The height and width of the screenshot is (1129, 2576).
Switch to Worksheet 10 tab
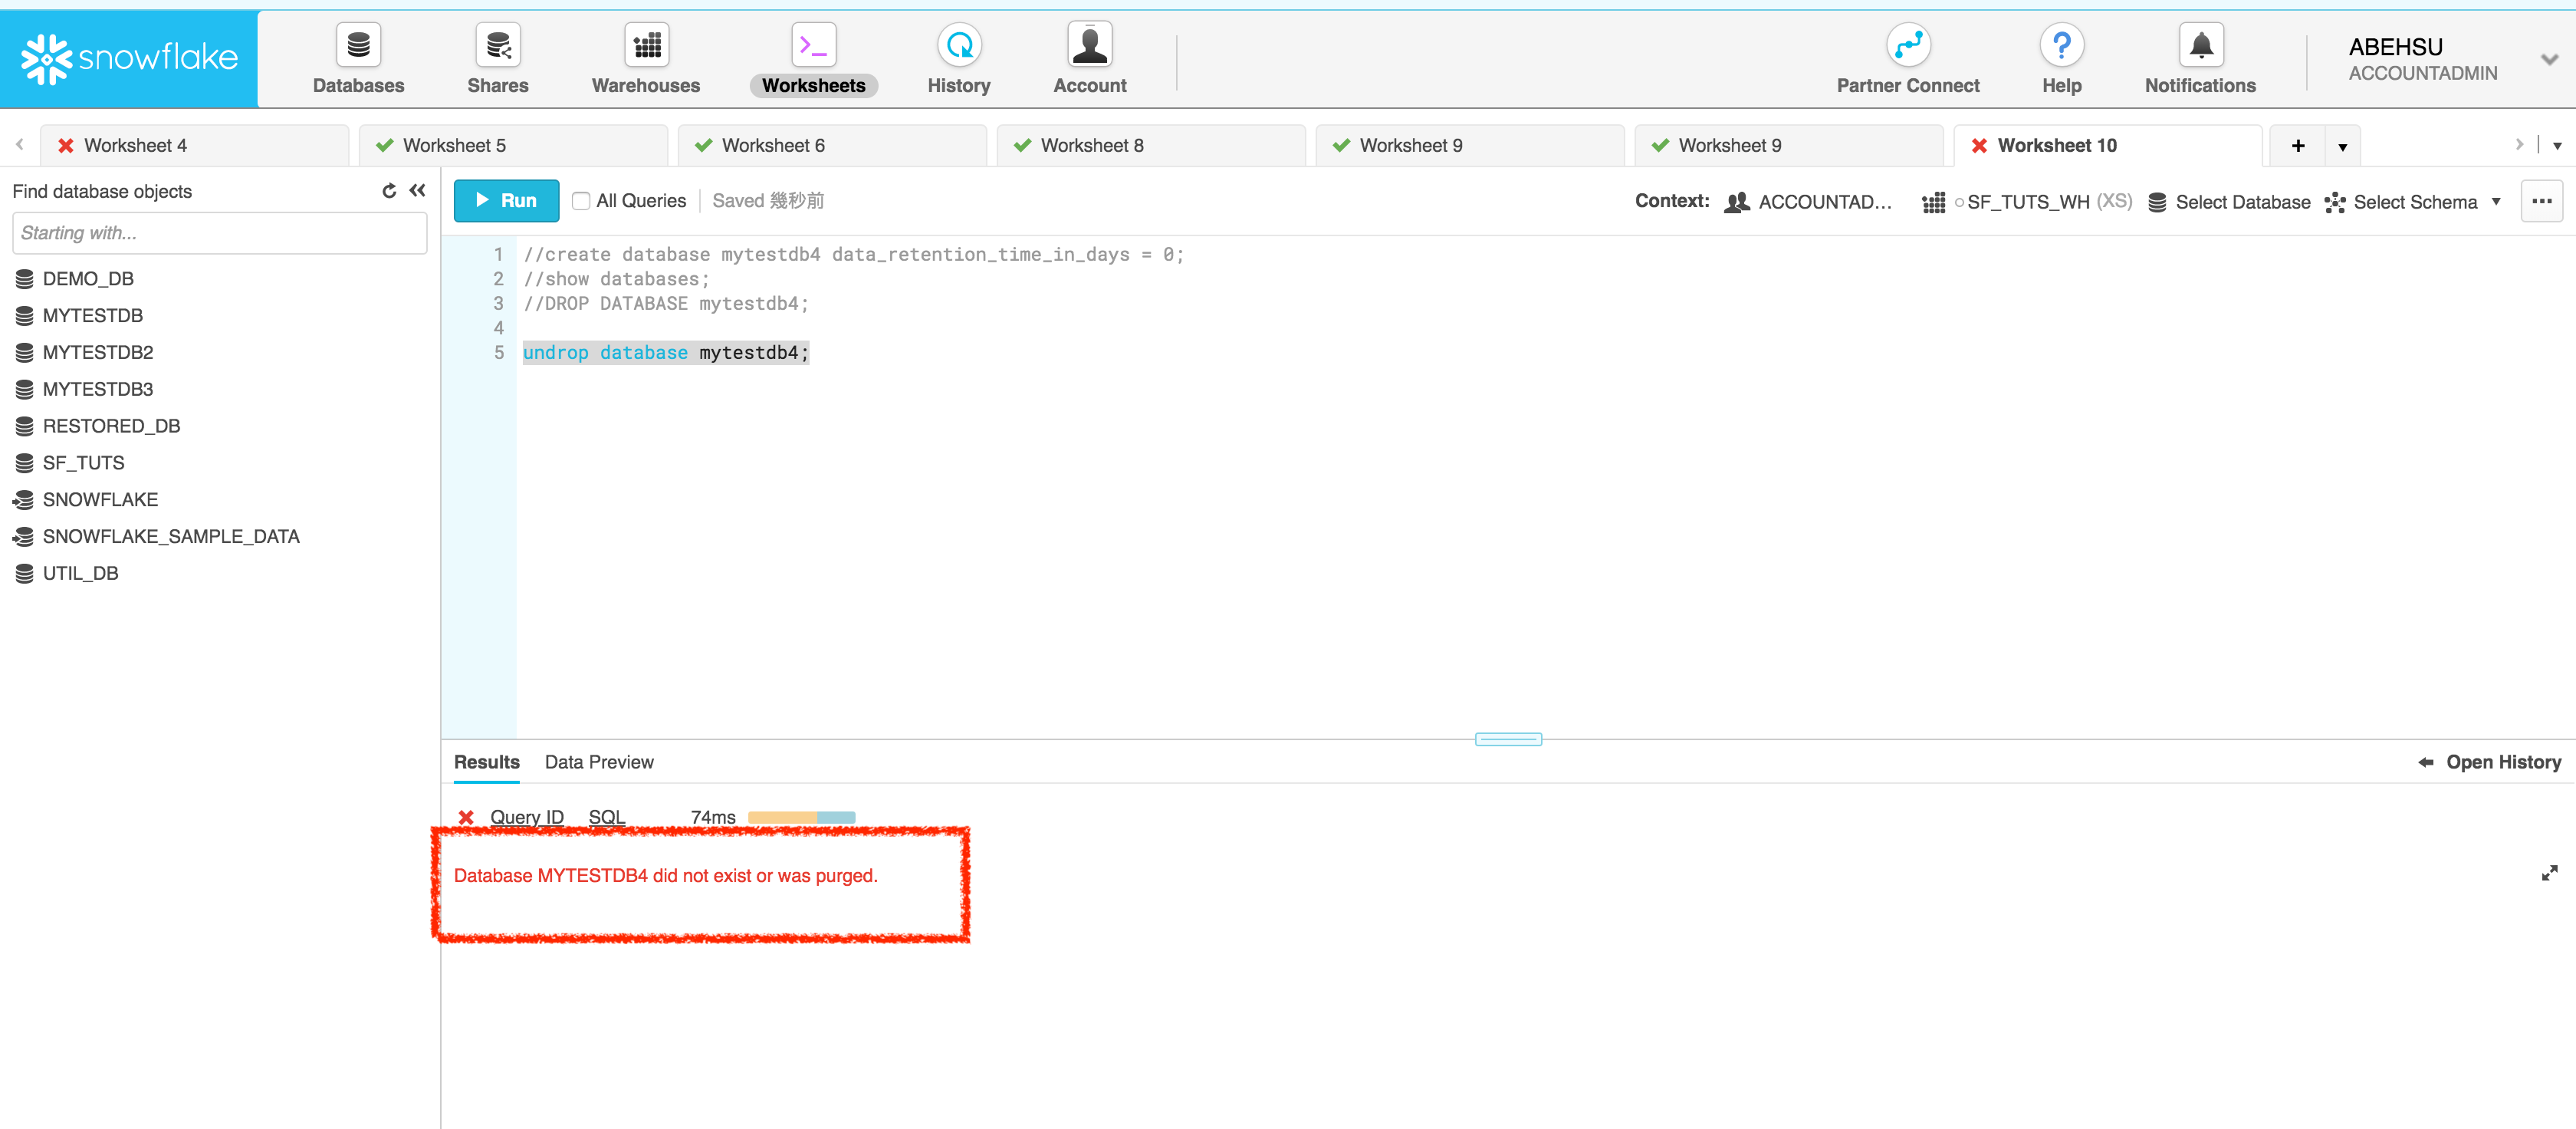click(2107, 146)
